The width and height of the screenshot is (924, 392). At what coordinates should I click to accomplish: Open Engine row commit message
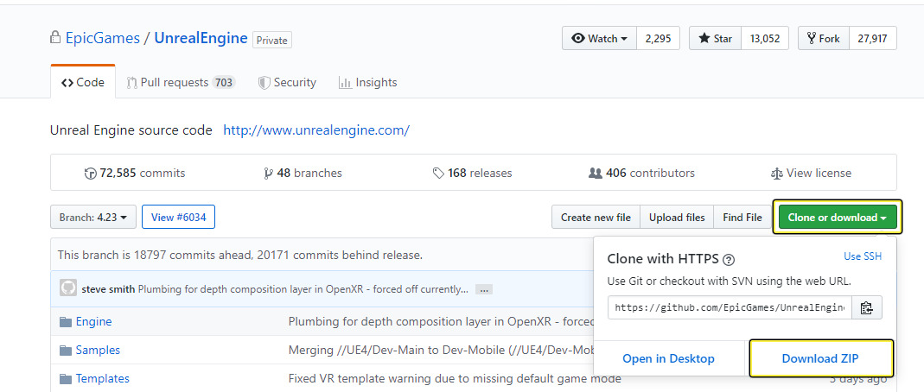(441, 322)
